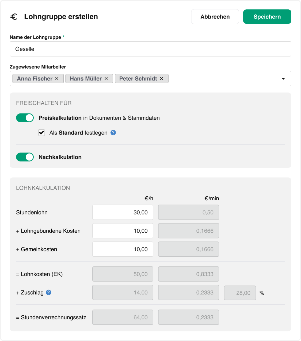Select the Lohngebundene Kosten €/h field
Viewport: 301px width, 341px height.
click(x=123, y=231)
